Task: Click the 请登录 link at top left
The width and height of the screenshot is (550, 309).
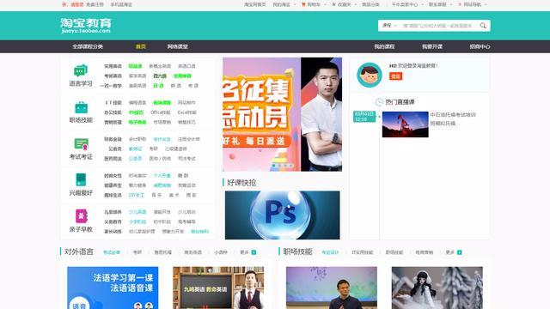Action: [x=77, y=4]
